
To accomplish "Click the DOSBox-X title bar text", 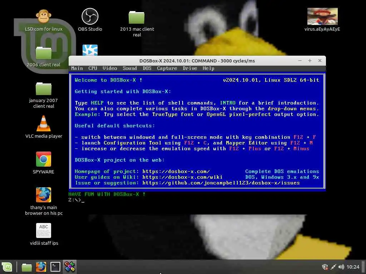I will [197, 61].
